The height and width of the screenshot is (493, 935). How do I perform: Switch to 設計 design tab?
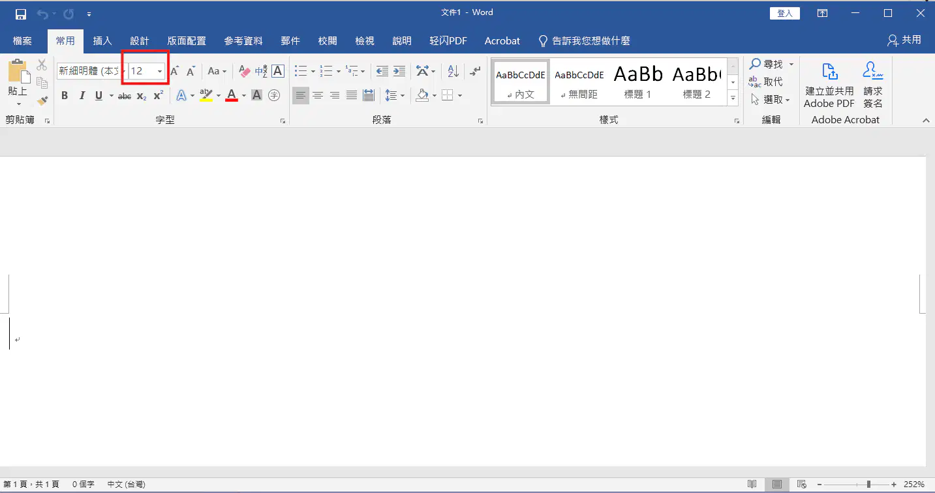tap(140, 40)
